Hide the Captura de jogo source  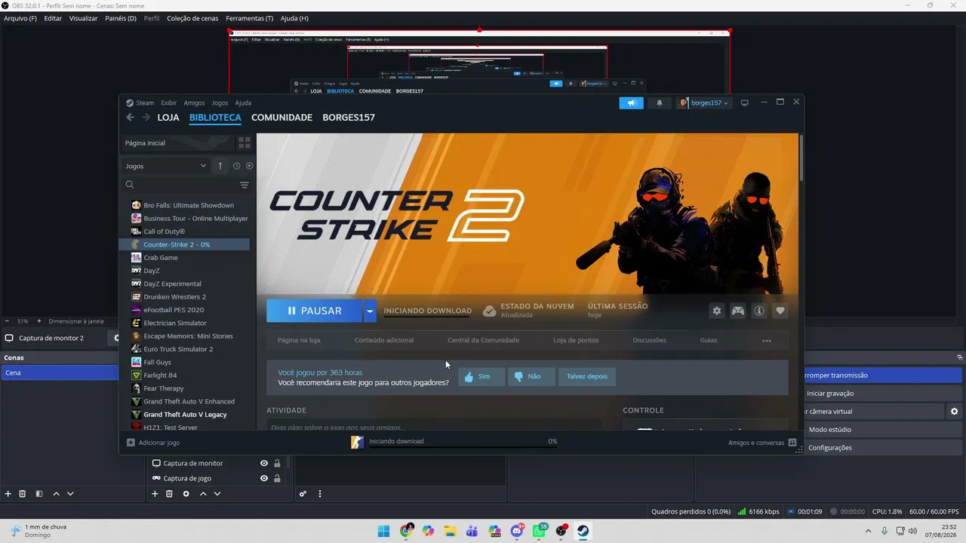coord(264,478)
